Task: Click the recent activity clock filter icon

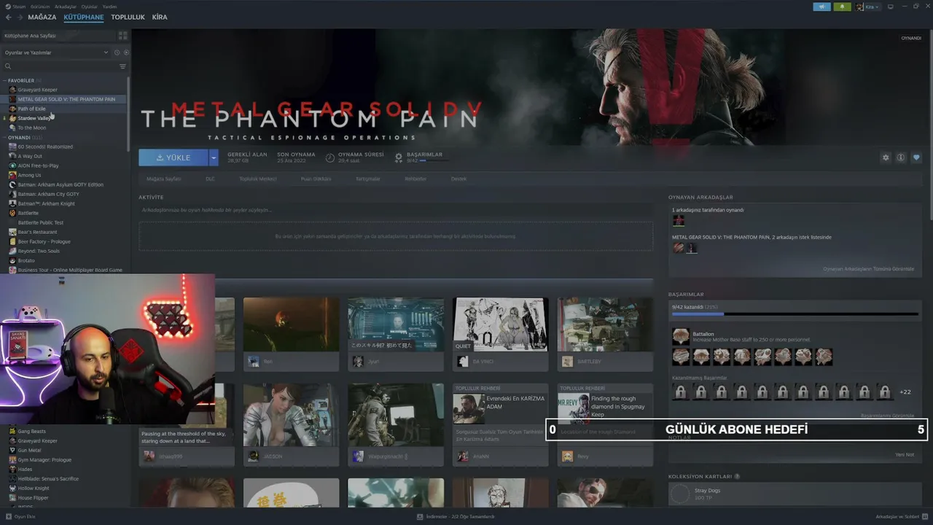Action: [117, 52]
